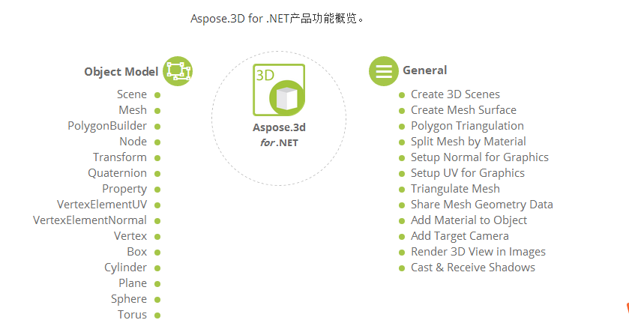The image size is (629, 320).
Task: Click the bullet before Cast & Receive Shadows
Action: [402, 268]
